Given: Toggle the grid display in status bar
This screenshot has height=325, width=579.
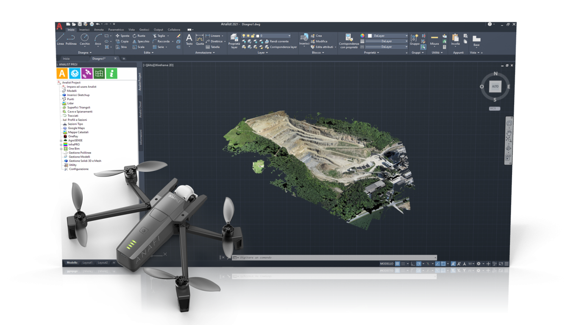Looking at the screenshot, I should pos(397,264).
